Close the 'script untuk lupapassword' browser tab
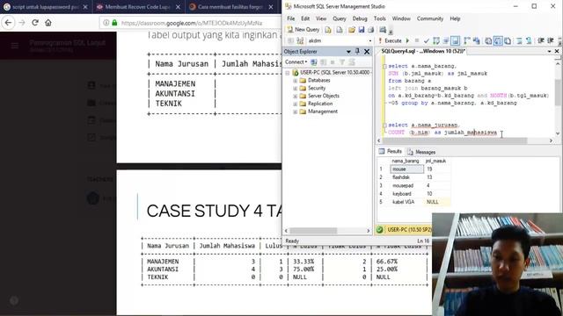The image size is (563, 316). [x=85, y=7]
